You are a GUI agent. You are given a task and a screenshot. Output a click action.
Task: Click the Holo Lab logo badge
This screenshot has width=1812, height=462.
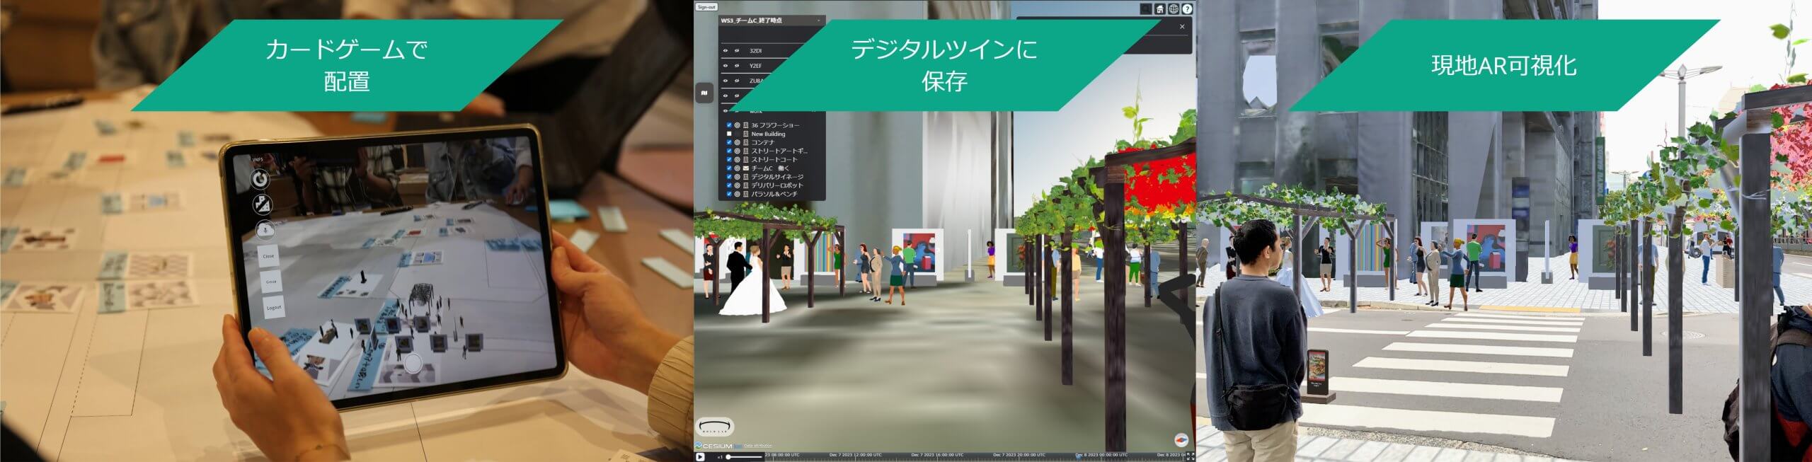click(x=715, y=427)
